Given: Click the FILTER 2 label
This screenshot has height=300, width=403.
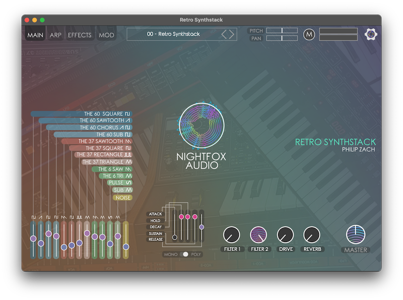Looking at the screenshot, I should [x=259, y=249].
